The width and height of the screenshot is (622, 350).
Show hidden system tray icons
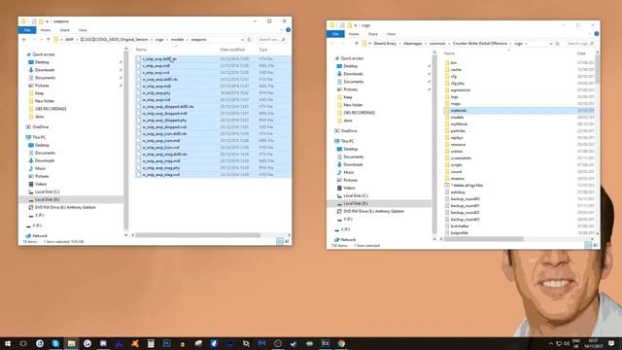coord(551,343)
